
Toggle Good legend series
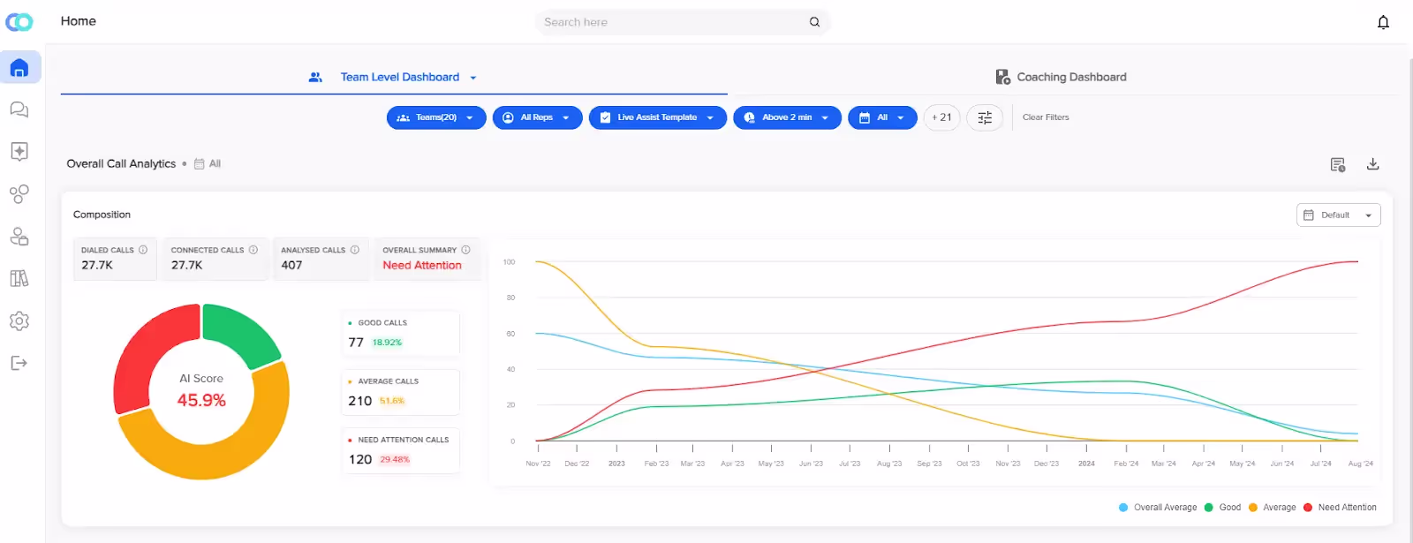coord(1222,508)
